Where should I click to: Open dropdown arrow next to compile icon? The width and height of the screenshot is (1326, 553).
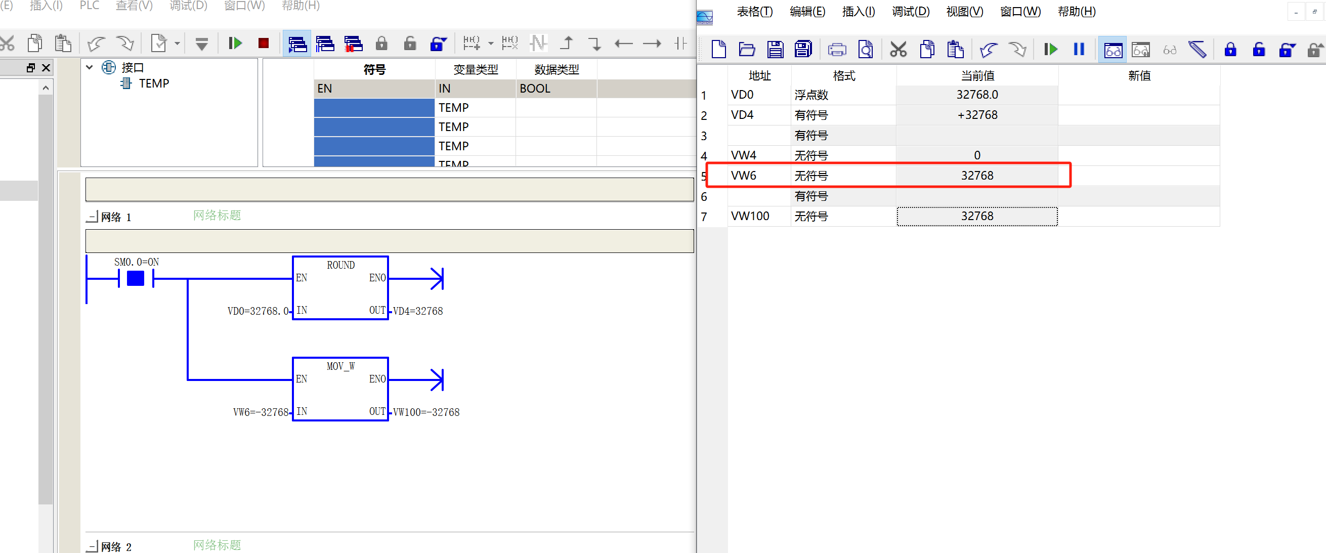pos(177,44)
